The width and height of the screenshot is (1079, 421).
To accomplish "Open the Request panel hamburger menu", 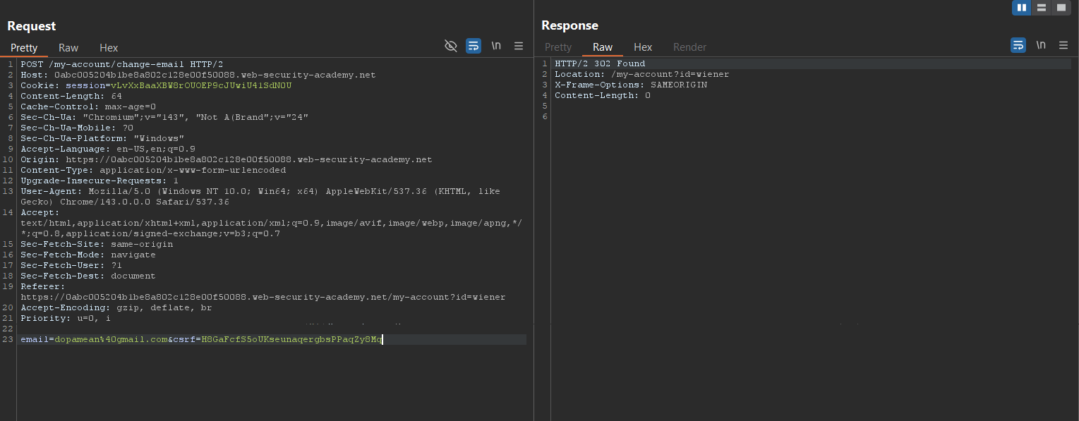I will [519, 46].
